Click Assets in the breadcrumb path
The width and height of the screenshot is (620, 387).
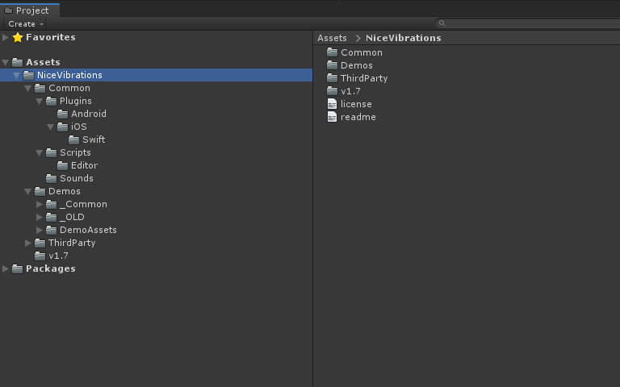point(332,38)
